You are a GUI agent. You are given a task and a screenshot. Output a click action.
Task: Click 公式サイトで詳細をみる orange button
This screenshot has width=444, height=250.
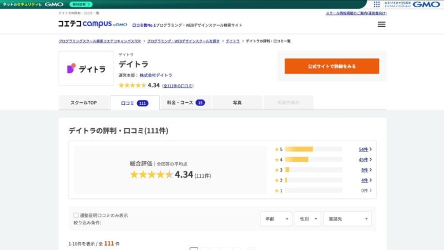(332, 66)
